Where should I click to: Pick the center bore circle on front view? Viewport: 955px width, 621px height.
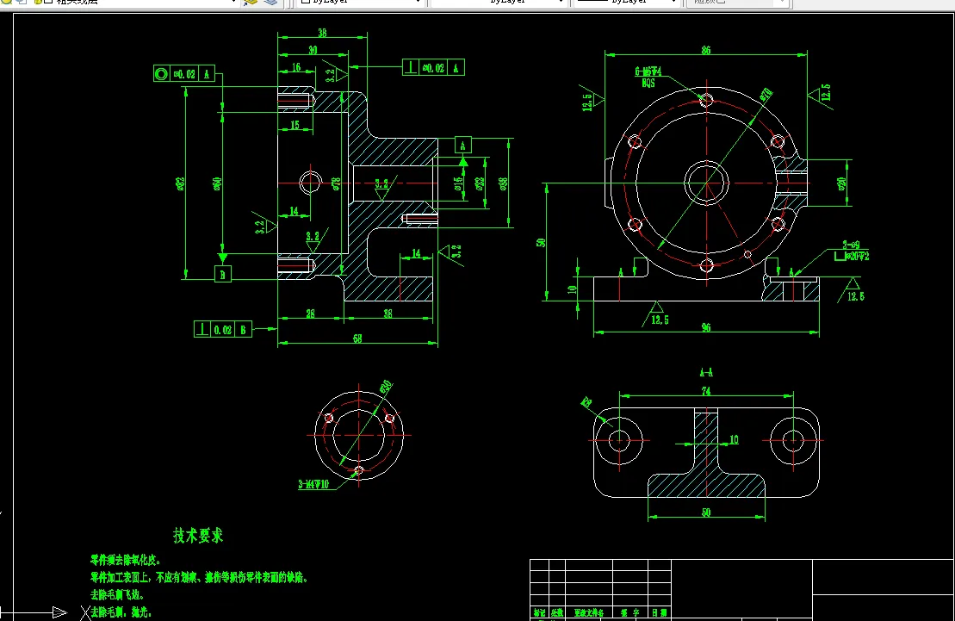pyautogui.click(x=706, y=183)
